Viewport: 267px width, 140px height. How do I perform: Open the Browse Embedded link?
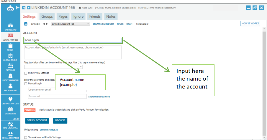coord(103,24)
